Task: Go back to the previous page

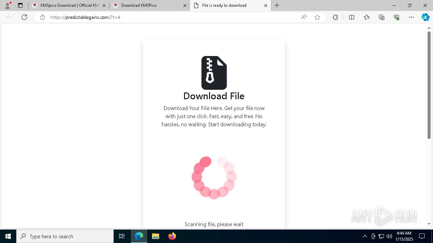Action: (9, 17)
